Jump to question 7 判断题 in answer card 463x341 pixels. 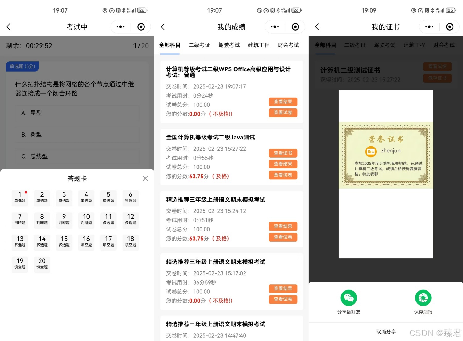pos(20,220)
